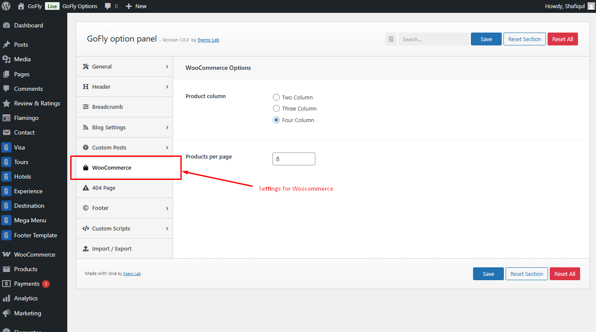Click the WooCommerce Woo logo icon in admin sidebar
The height and width of the screenshot is (332, 596).
point(6,254)
